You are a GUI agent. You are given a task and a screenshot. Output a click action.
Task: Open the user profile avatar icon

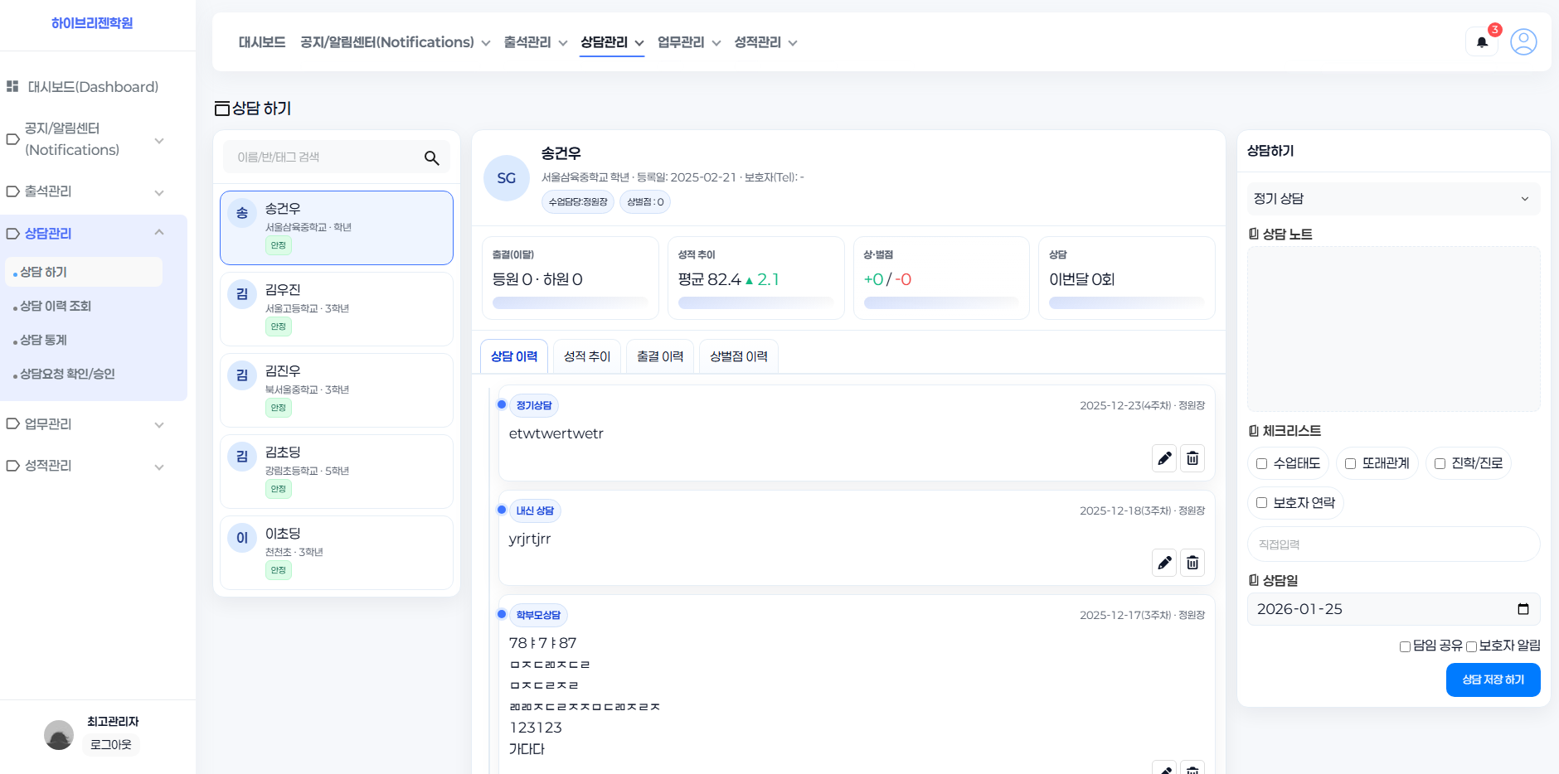1523,41
